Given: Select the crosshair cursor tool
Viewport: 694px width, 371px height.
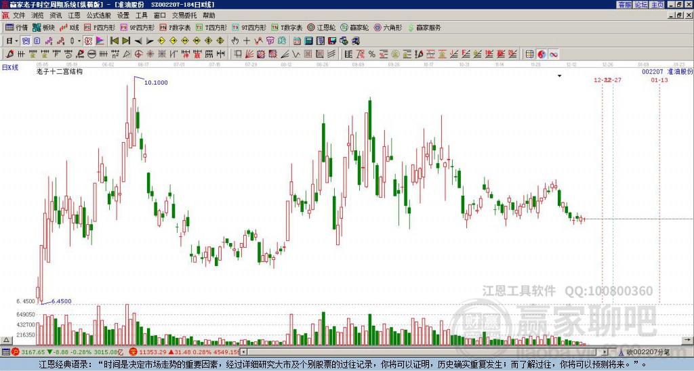Looking at the screenshot, I should [x=247, y=41].
